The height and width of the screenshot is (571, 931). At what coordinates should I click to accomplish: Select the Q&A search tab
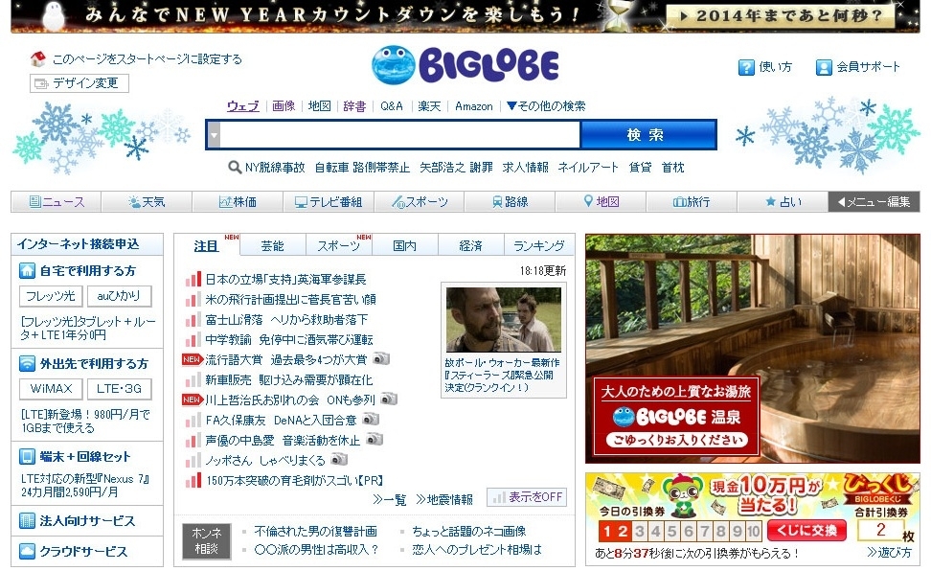point(392,106)
